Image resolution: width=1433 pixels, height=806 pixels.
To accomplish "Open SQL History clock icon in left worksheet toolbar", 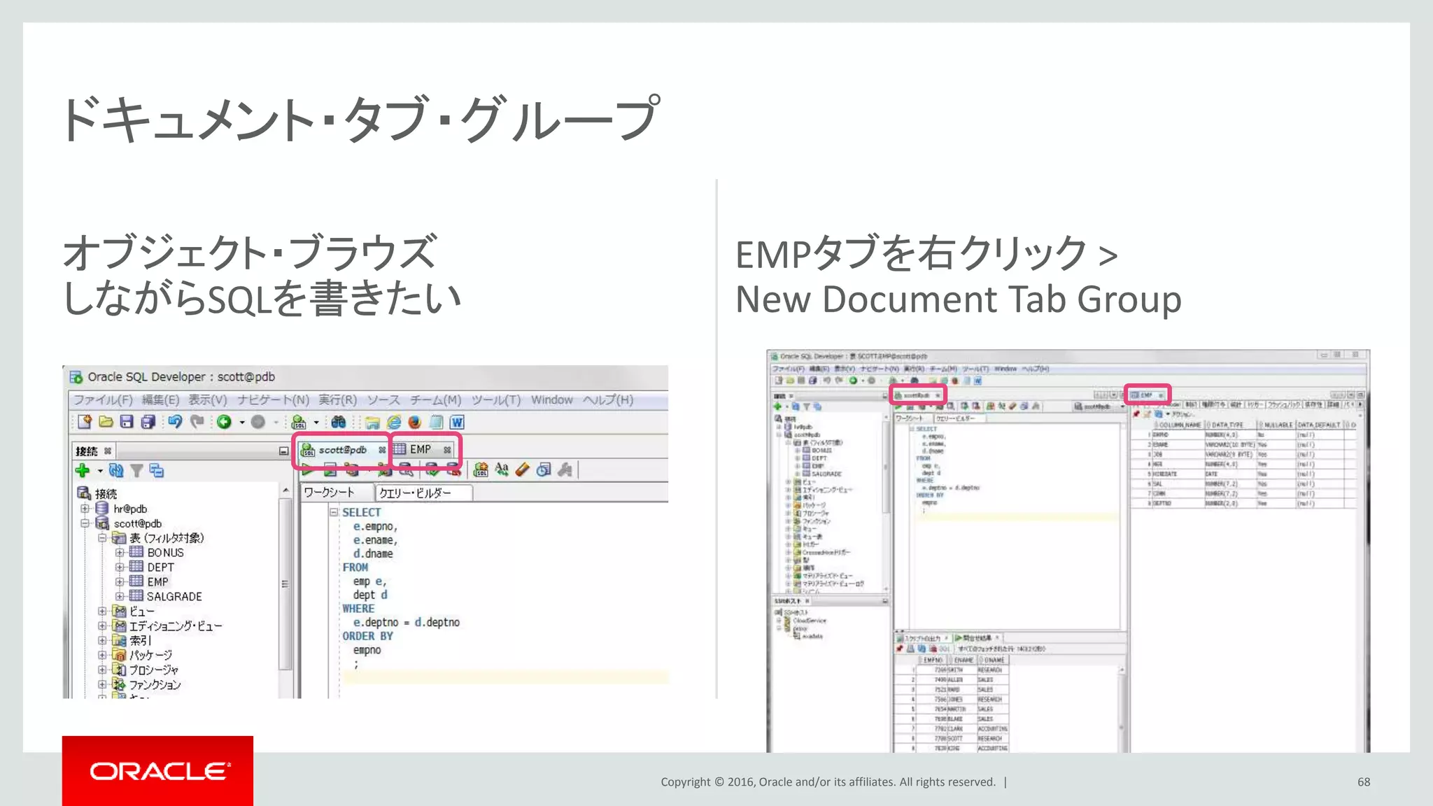I will [544, 469].
